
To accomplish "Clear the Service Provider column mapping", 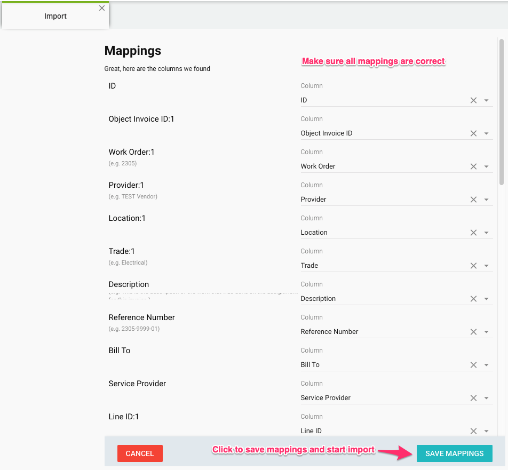I will pyautogui.click(x=473, y=398).
